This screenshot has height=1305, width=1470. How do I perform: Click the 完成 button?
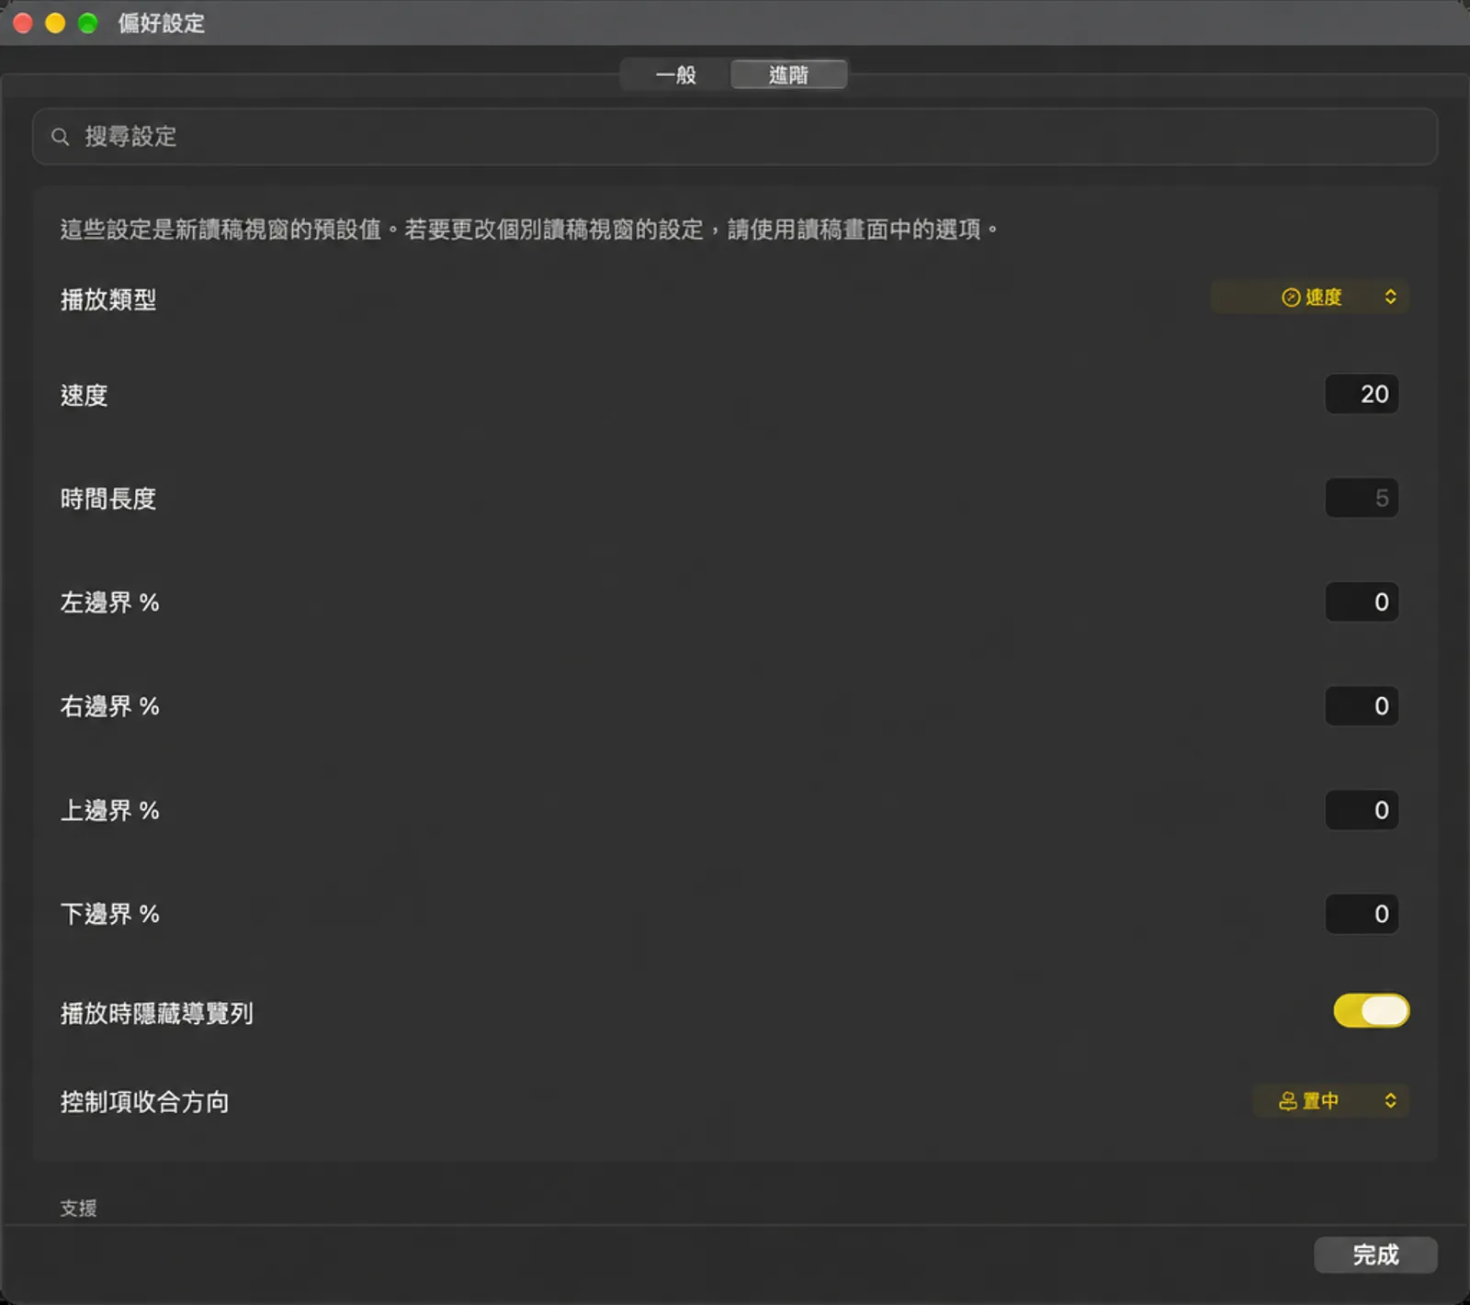1375,1254
